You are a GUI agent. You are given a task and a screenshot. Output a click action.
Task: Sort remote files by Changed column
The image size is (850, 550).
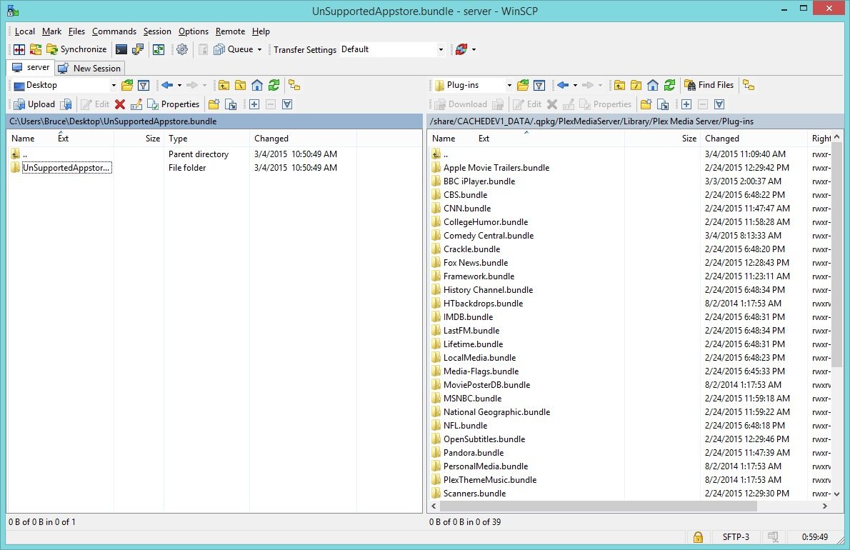(754, 139)
